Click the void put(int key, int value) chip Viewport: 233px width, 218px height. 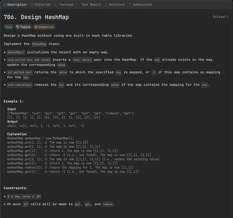29,60
